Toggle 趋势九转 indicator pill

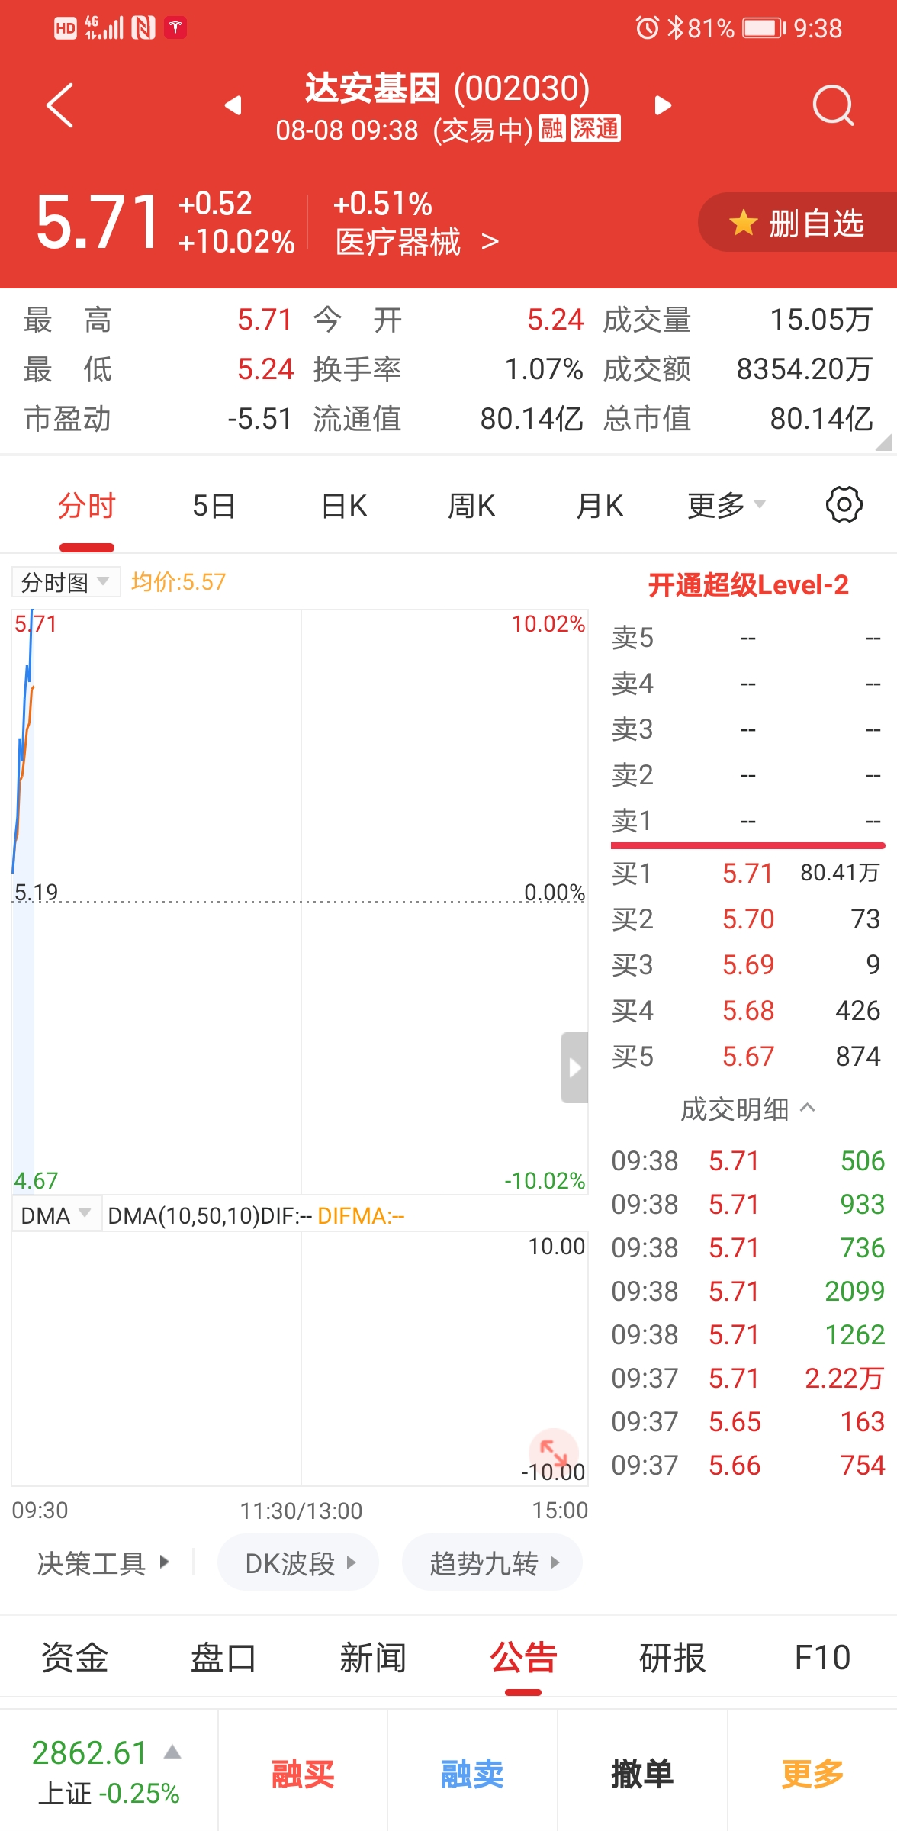(492, 1563)
